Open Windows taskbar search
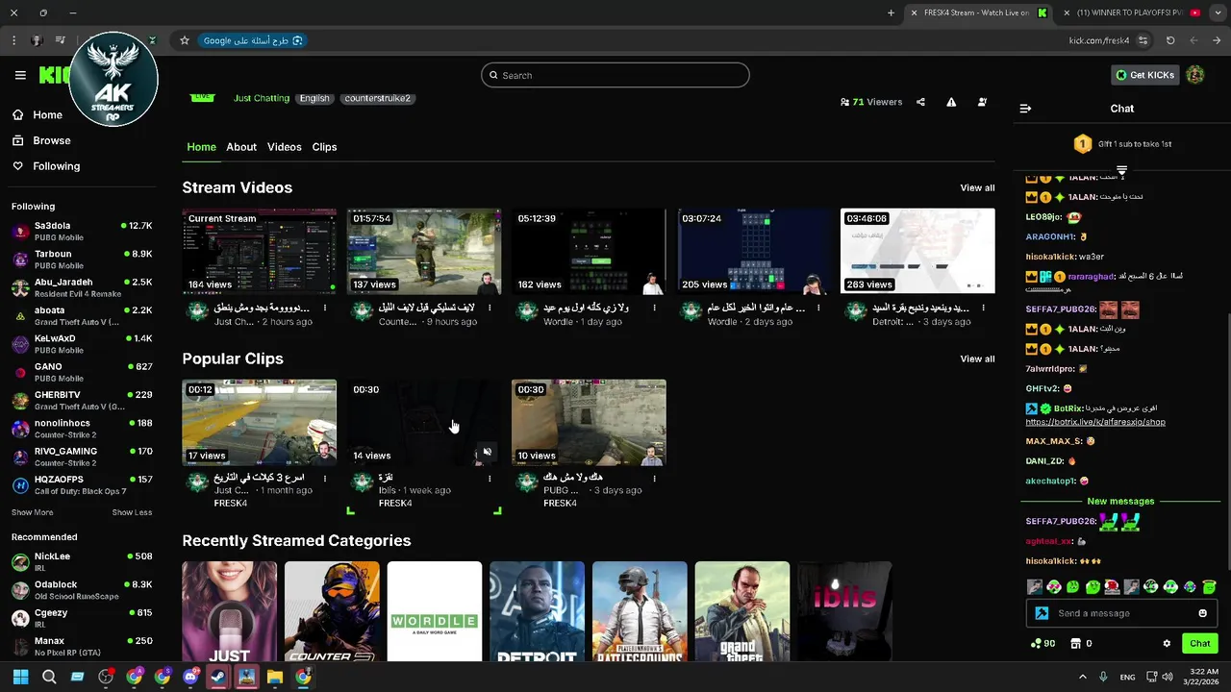 pos(49,677)
